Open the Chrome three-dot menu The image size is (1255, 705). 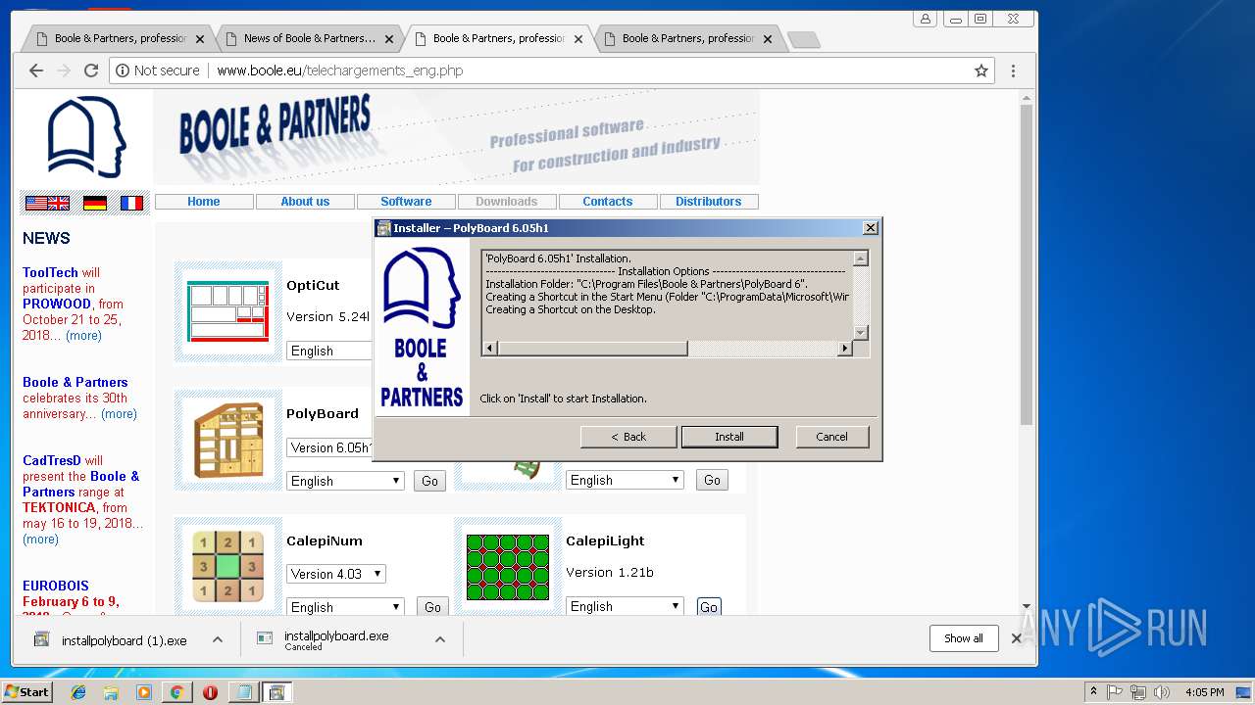click(1013, 70)
